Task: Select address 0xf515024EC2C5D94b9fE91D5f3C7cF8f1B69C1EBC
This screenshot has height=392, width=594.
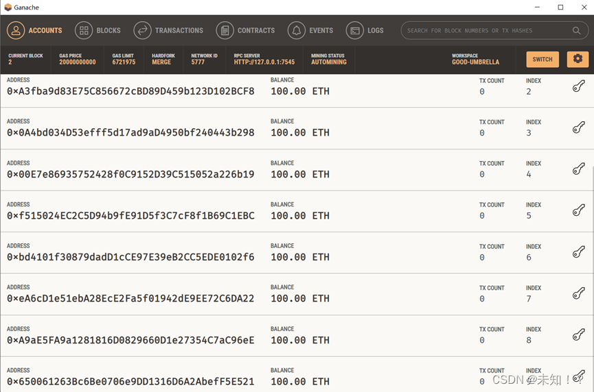Action: click(x=130, y=215)
